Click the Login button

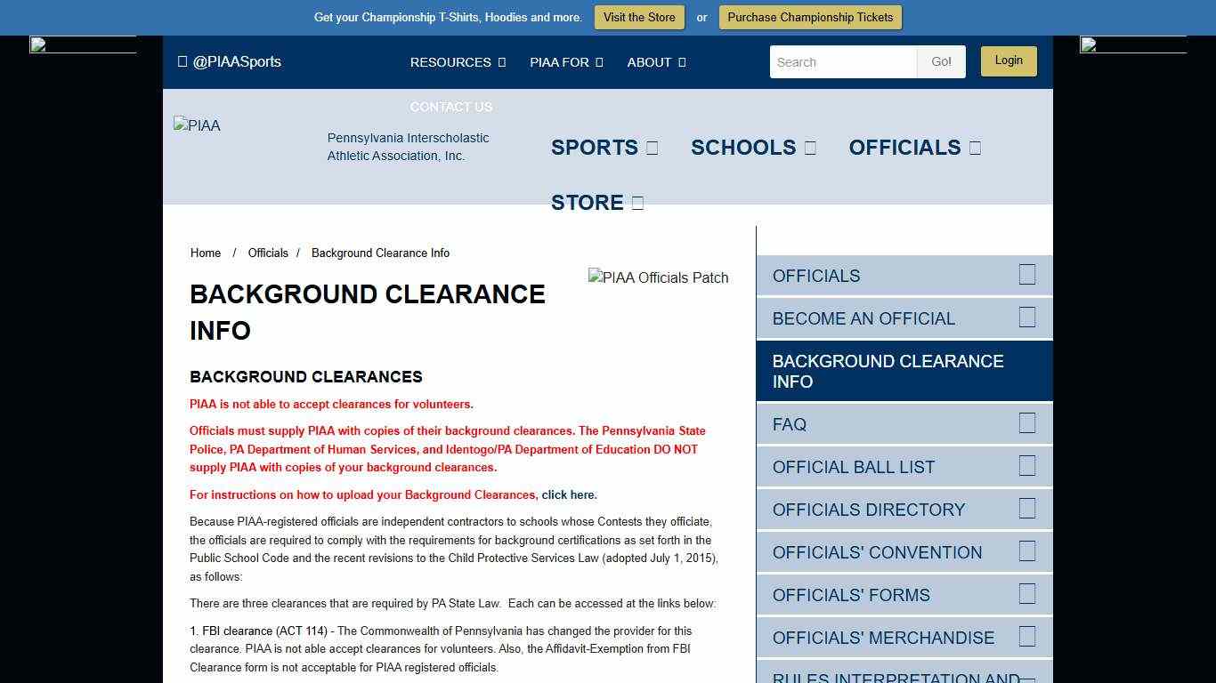1009,60
